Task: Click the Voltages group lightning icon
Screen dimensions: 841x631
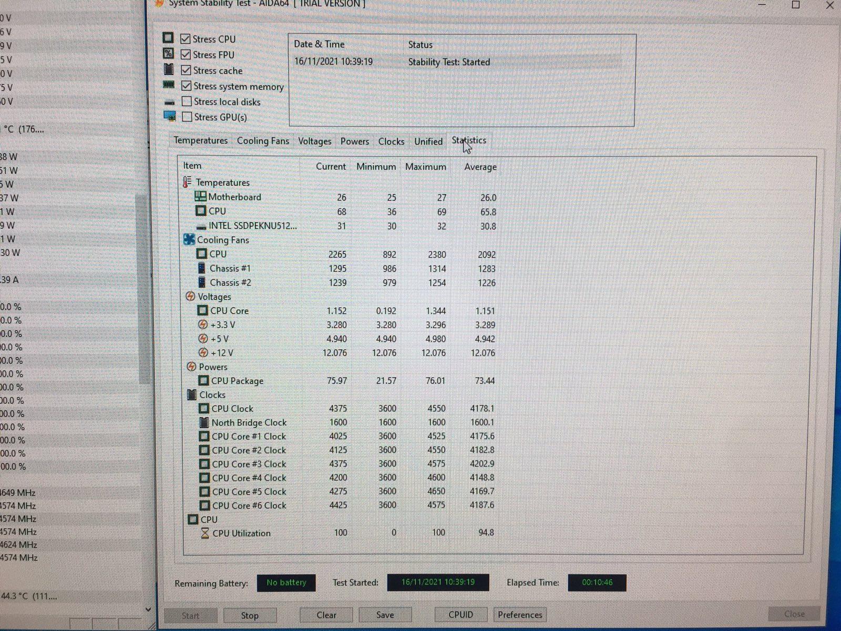Action: pos(190,297)
